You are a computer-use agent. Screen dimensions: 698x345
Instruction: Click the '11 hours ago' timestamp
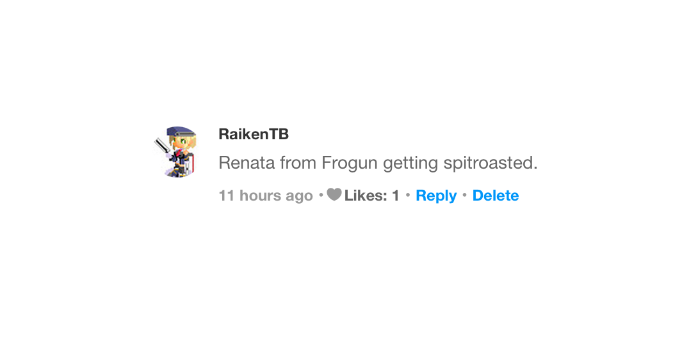266,195
